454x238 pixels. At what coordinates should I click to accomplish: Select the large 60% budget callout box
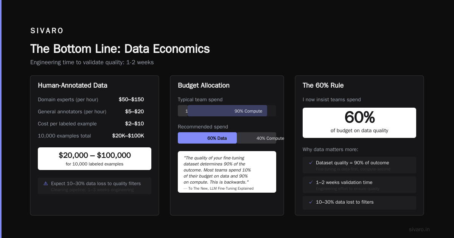point(359,123)
